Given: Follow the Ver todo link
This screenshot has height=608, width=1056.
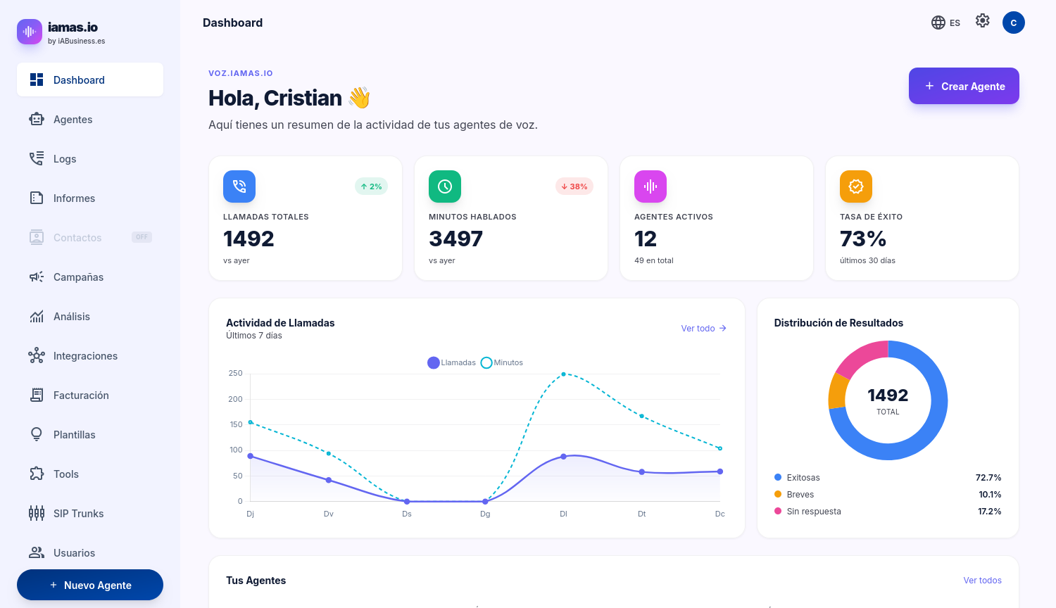Looking at the screenshot, I should coord(704,329).
